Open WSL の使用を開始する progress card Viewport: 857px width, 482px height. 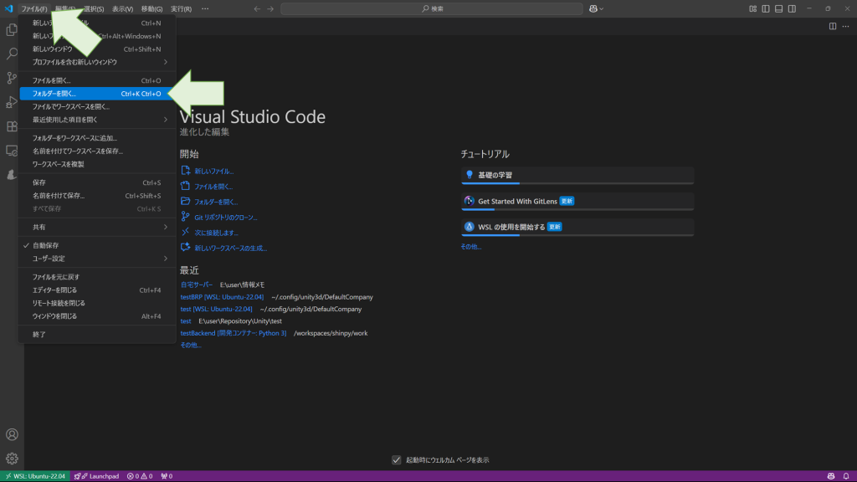(577, 228)
